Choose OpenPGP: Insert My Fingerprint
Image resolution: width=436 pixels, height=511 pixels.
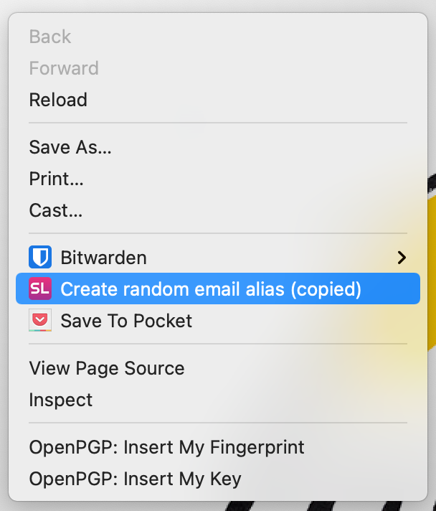pos(166,447)
